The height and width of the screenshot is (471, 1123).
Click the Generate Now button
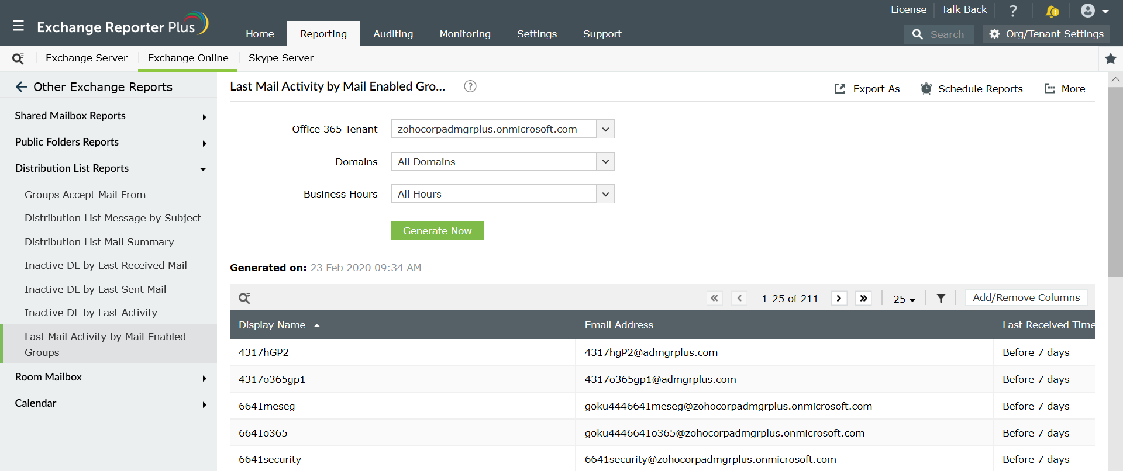(x=438, y=231)
